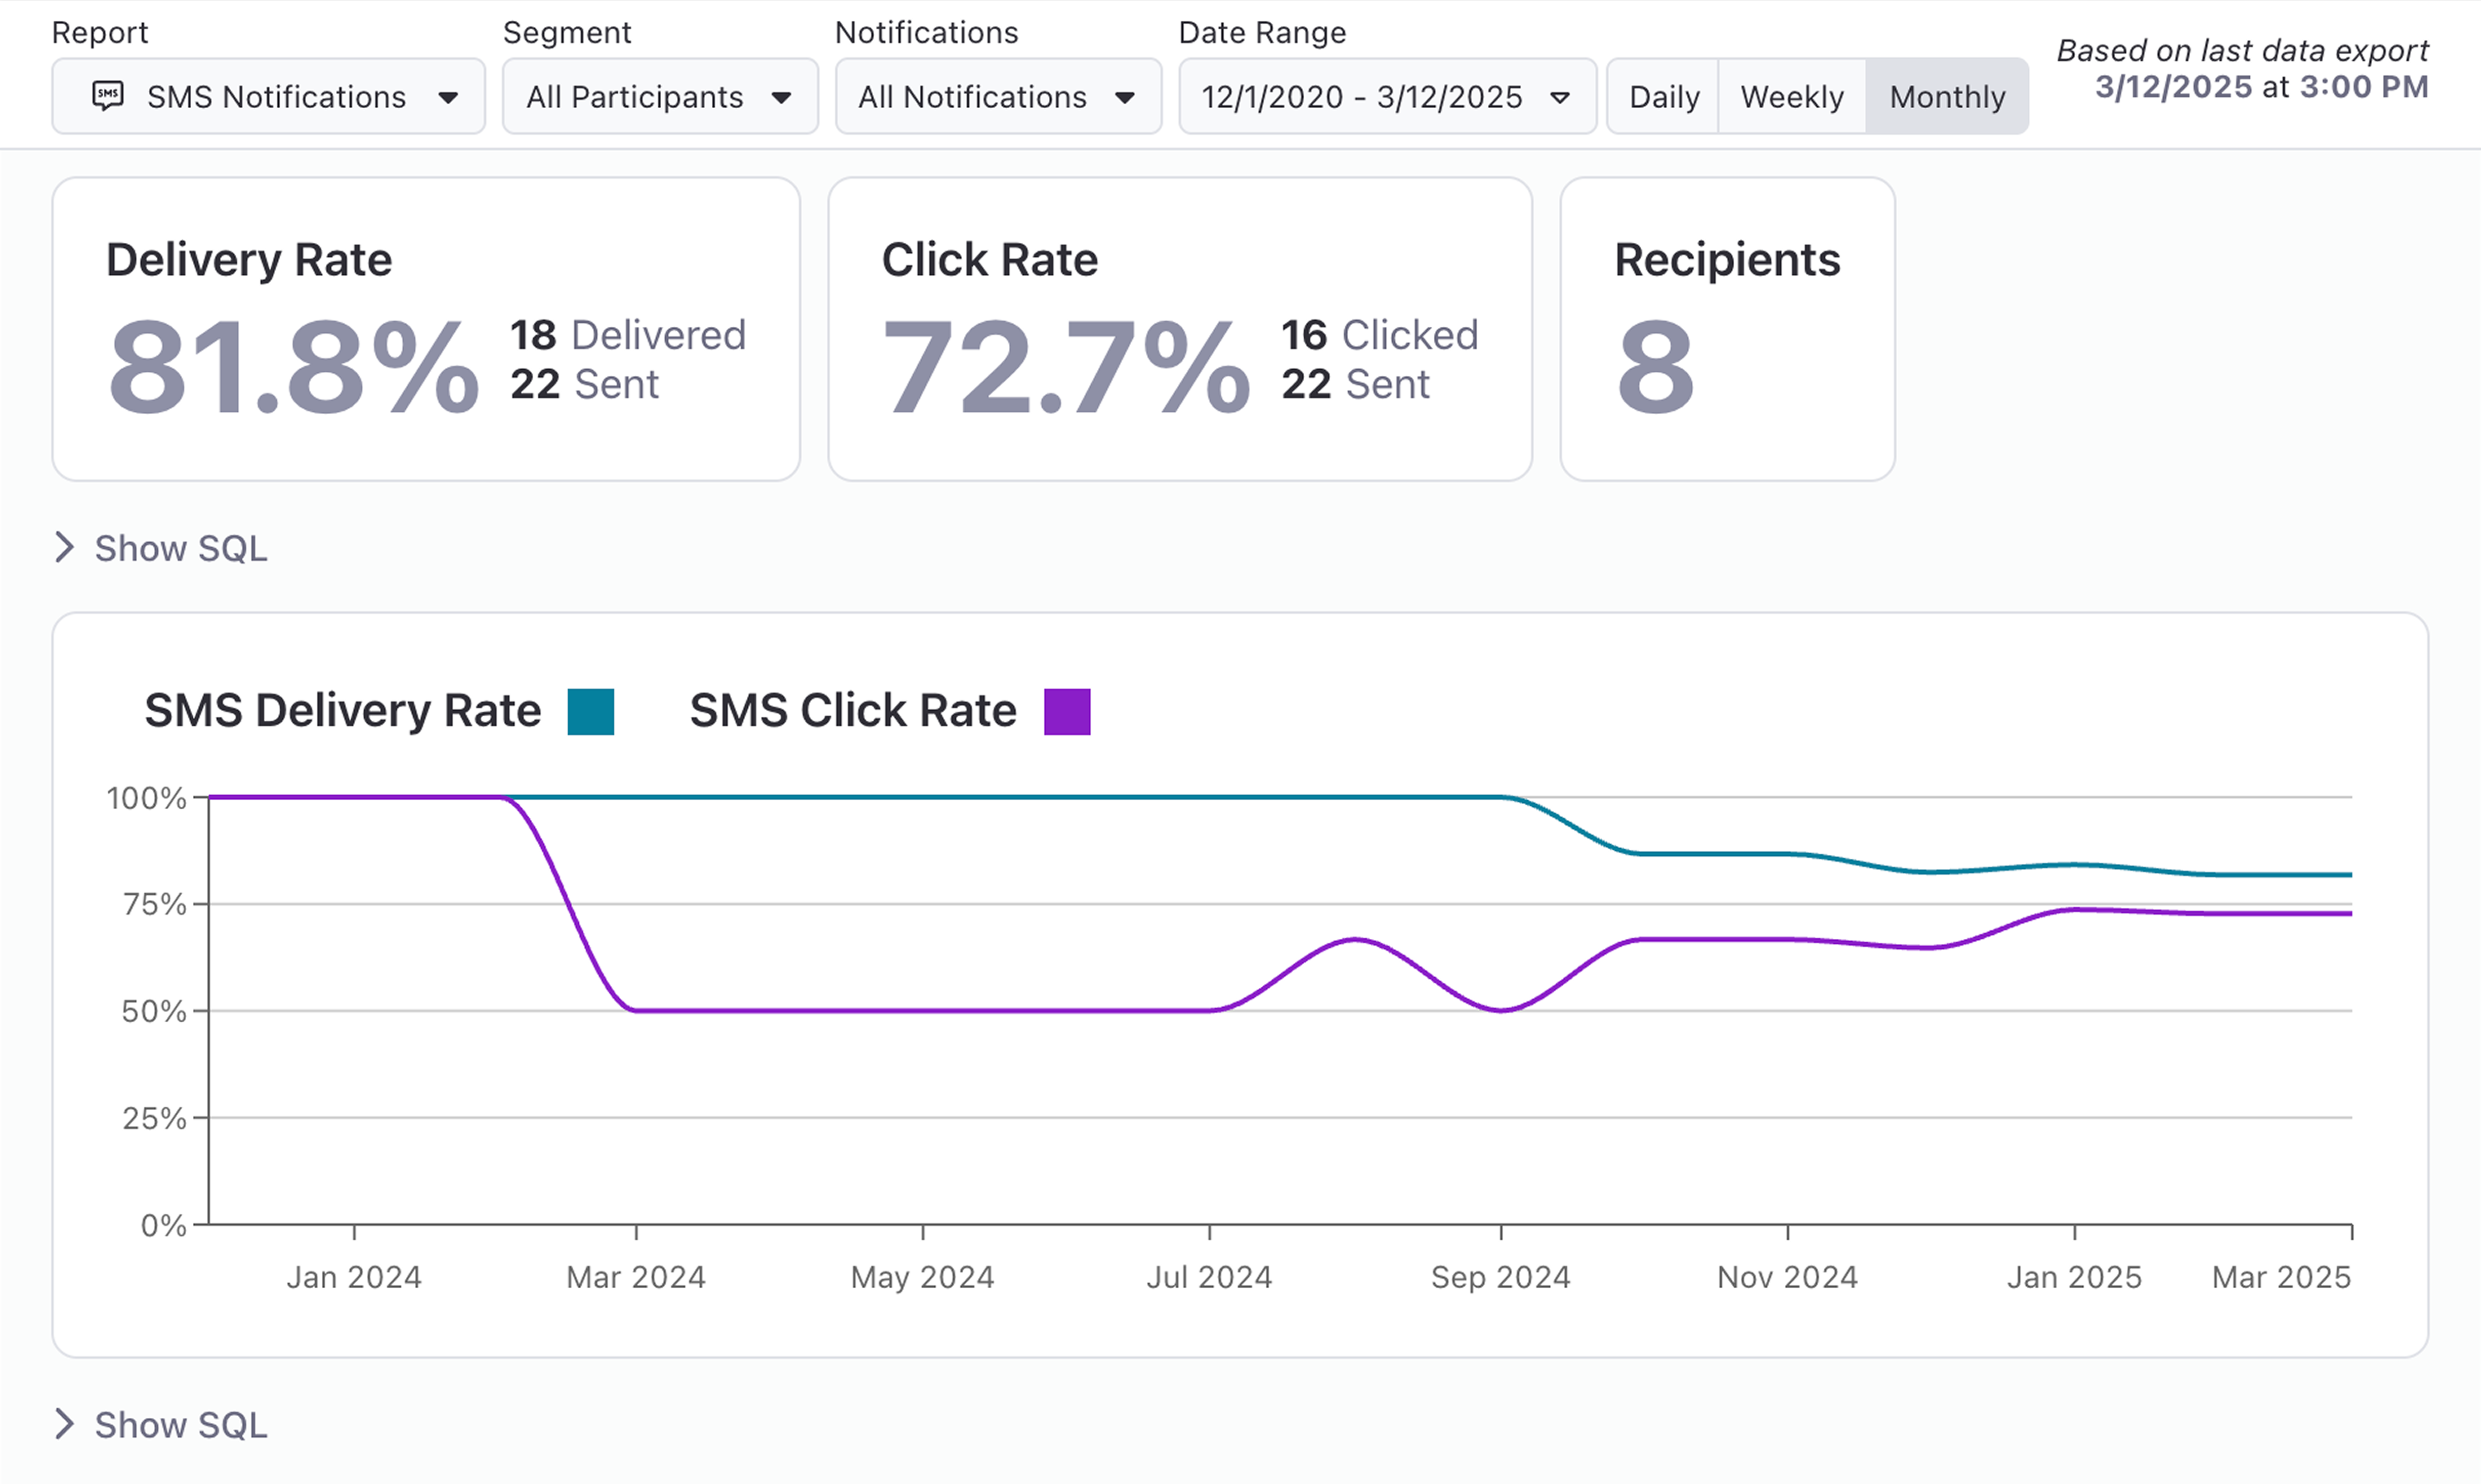Click the Recipients card
Screen dimensions: 2481x1484
pyautogui.click(x=1727, y=329)
